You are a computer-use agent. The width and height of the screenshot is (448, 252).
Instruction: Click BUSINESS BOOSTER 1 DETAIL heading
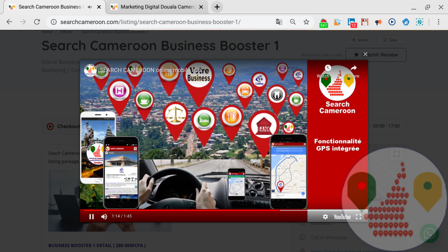point(97,245)
